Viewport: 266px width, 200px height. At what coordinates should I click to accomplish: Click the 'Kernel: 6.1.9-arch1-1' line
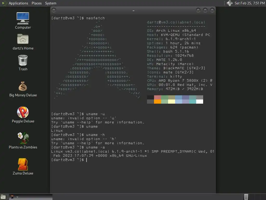pyautogui.click(x=171, y=39)
